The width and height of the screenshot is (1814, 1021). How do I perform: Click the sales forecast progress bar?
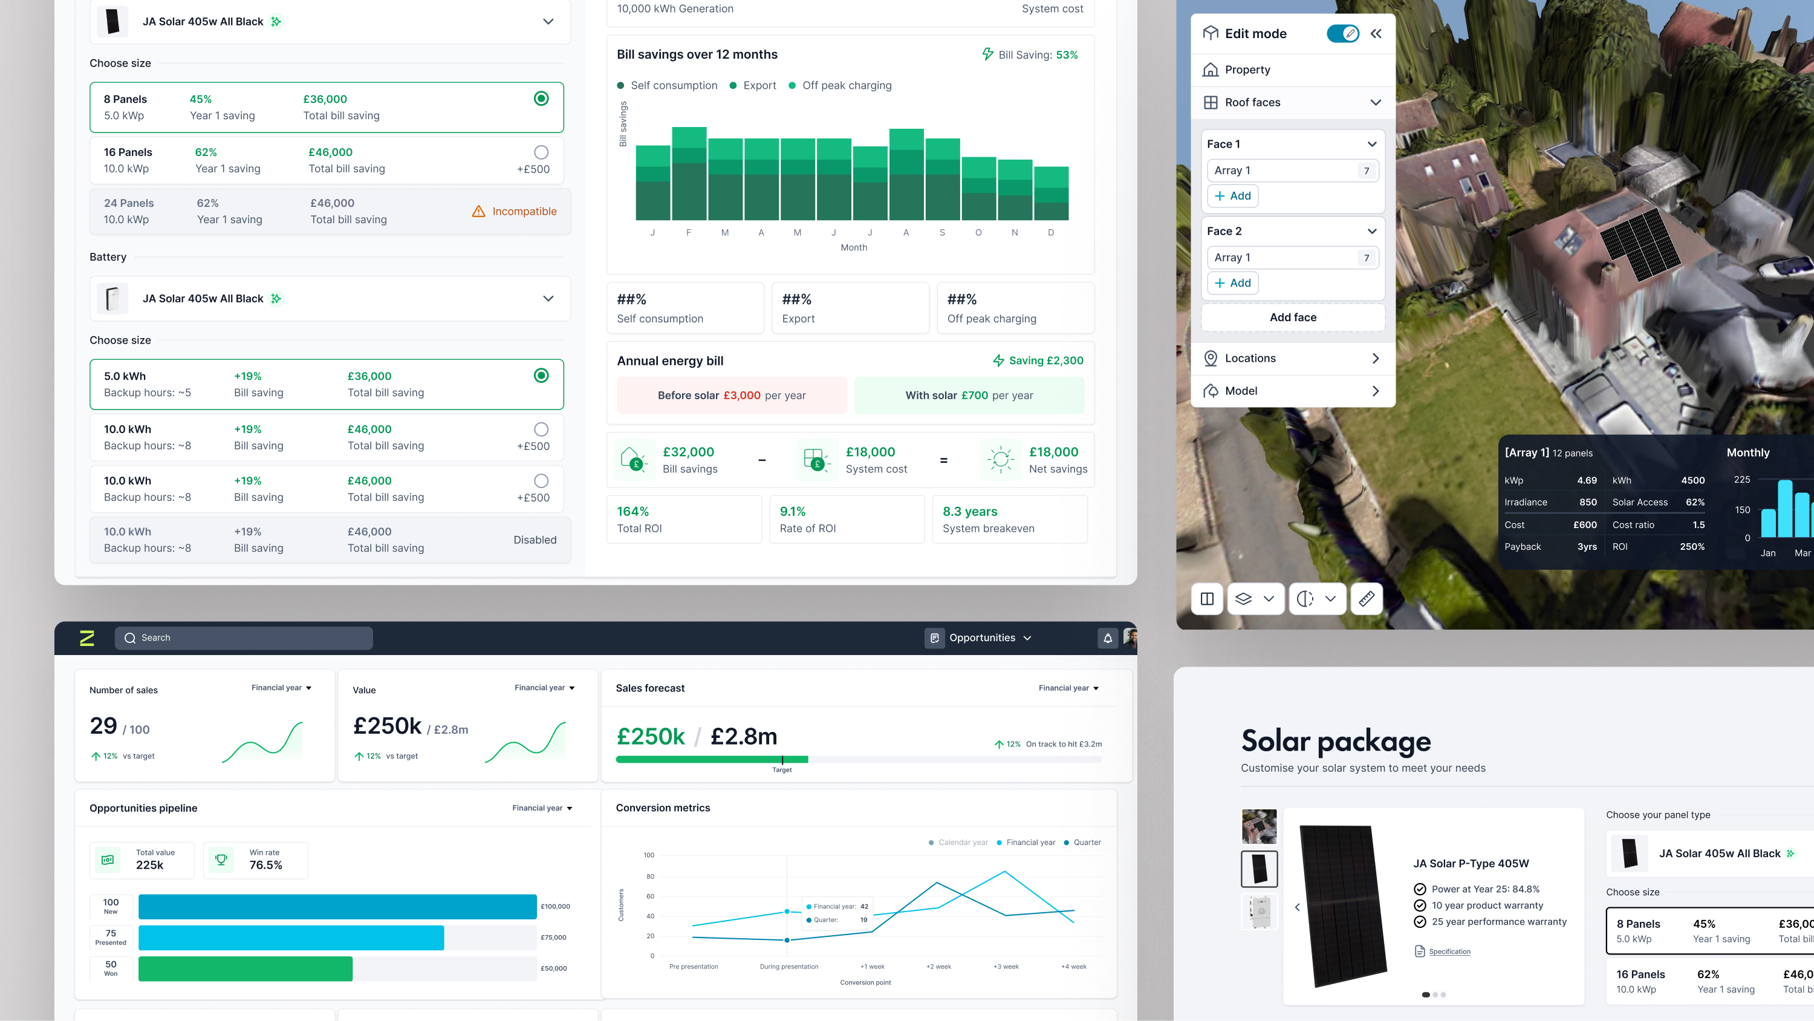click(859, 760)
